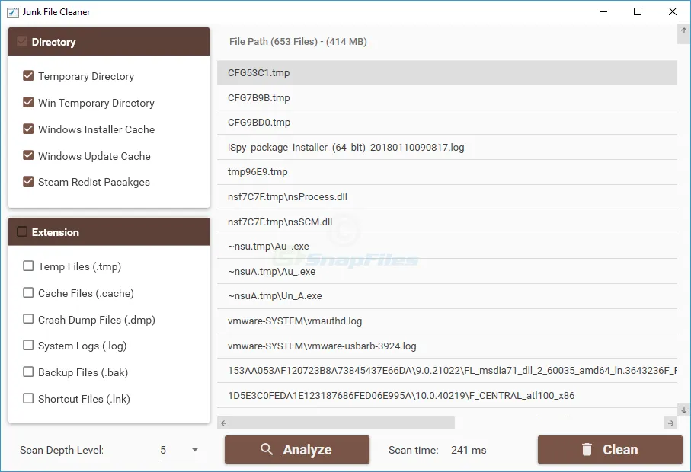Click the Clean button
The height and width of the screenshot is (472, 691).
point(610,450)
